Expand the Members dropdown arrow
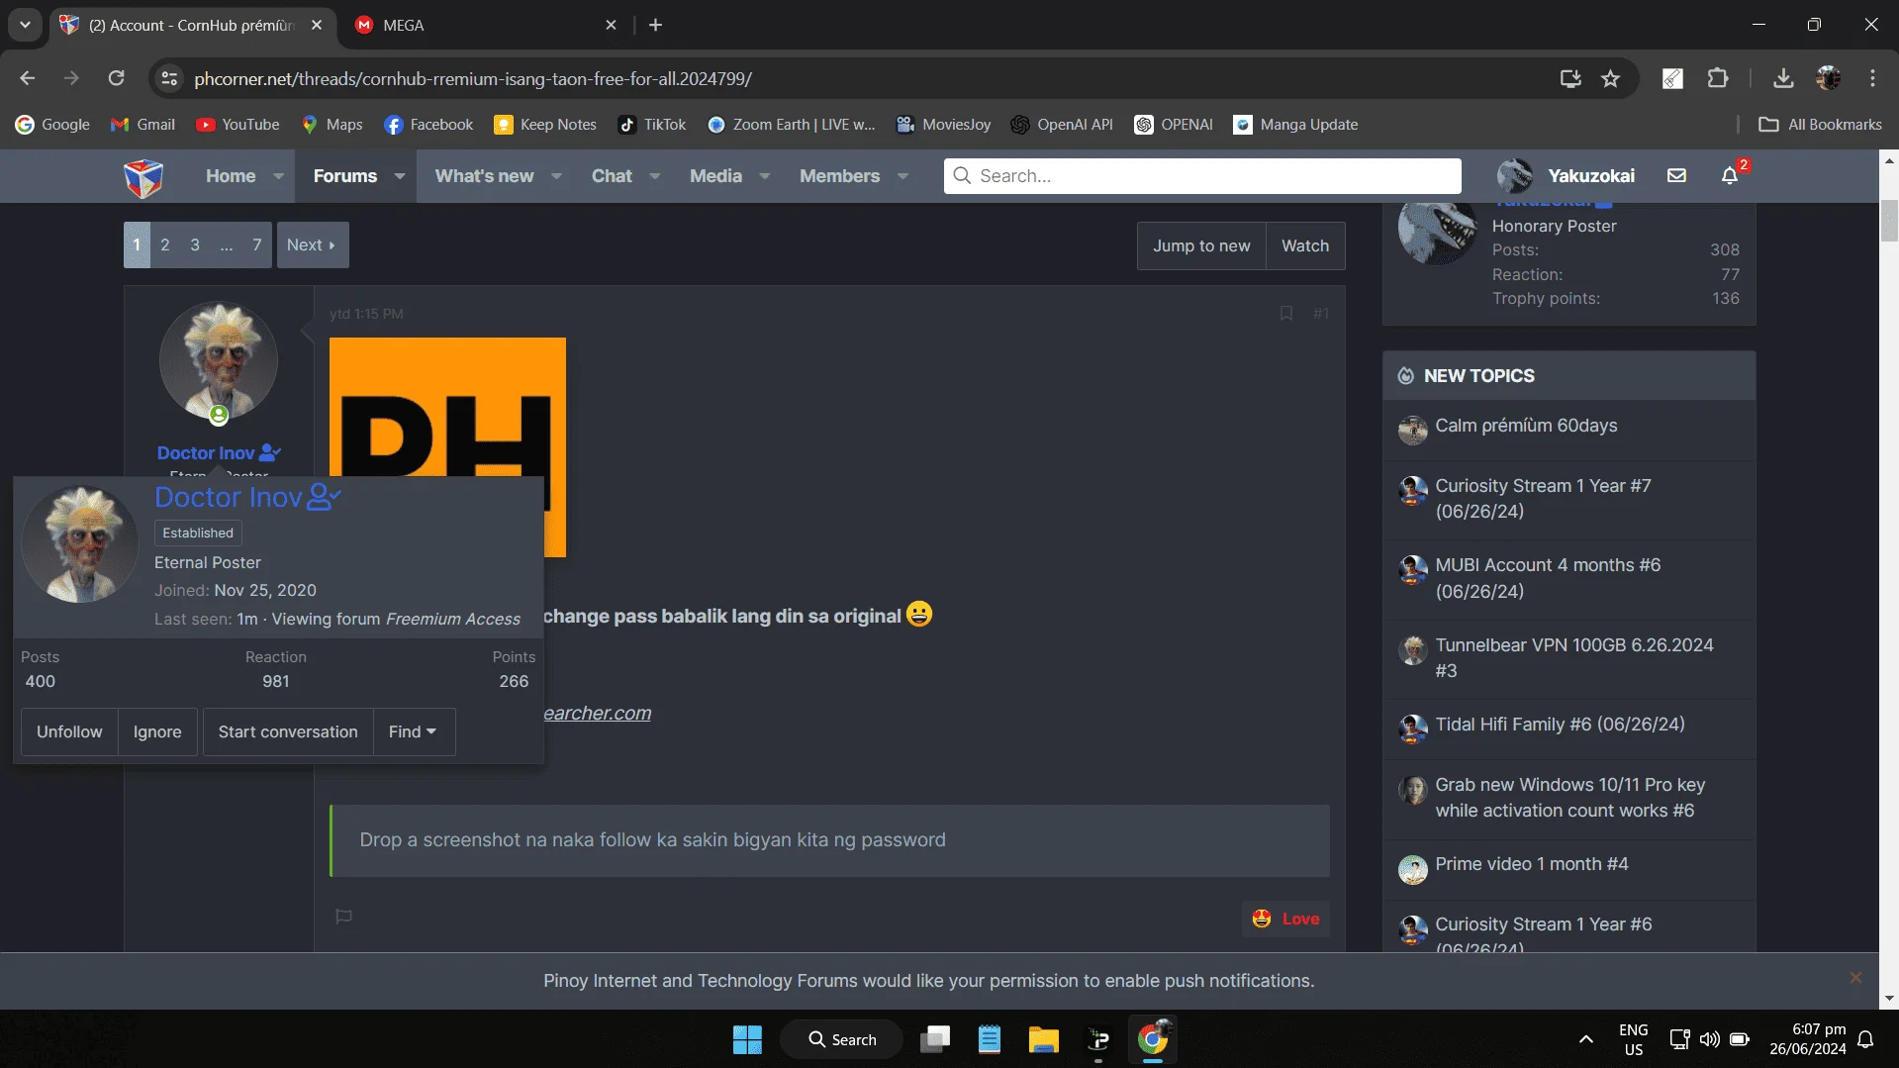Viewport: 1899px width, 1068px height. point(903,176)
